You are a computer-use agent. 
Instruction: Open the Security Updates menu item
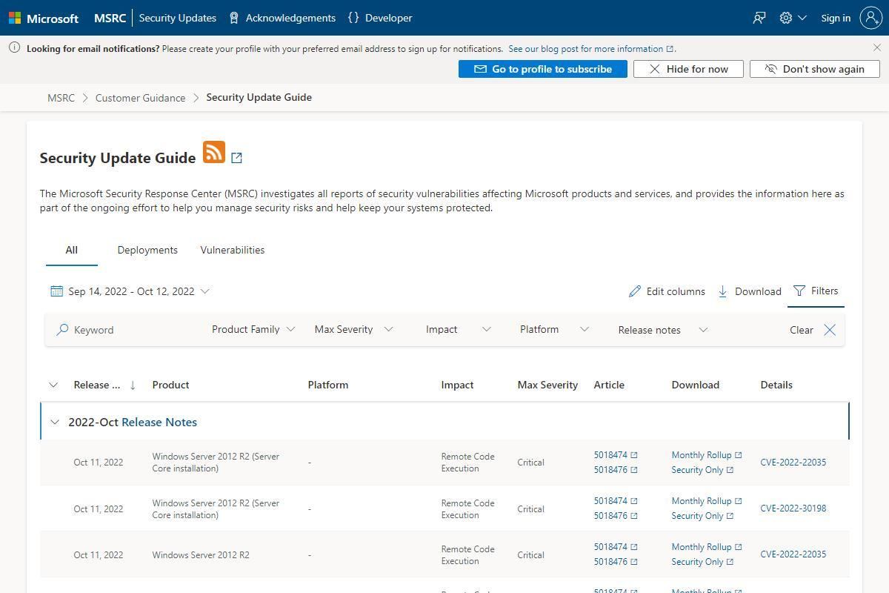click(178, 18)
